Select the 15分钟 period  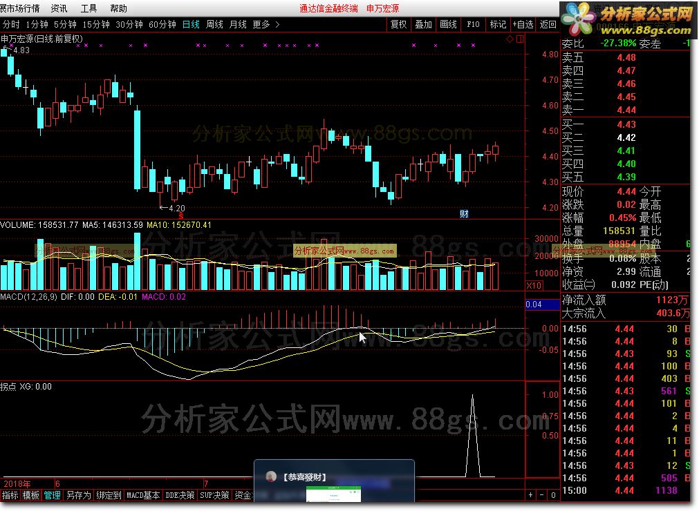pyautogui.click(x=96, y=24)
